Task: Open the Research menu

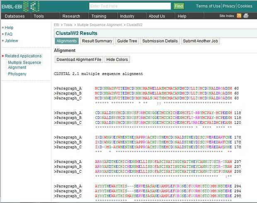Action: tap(71, 16)
